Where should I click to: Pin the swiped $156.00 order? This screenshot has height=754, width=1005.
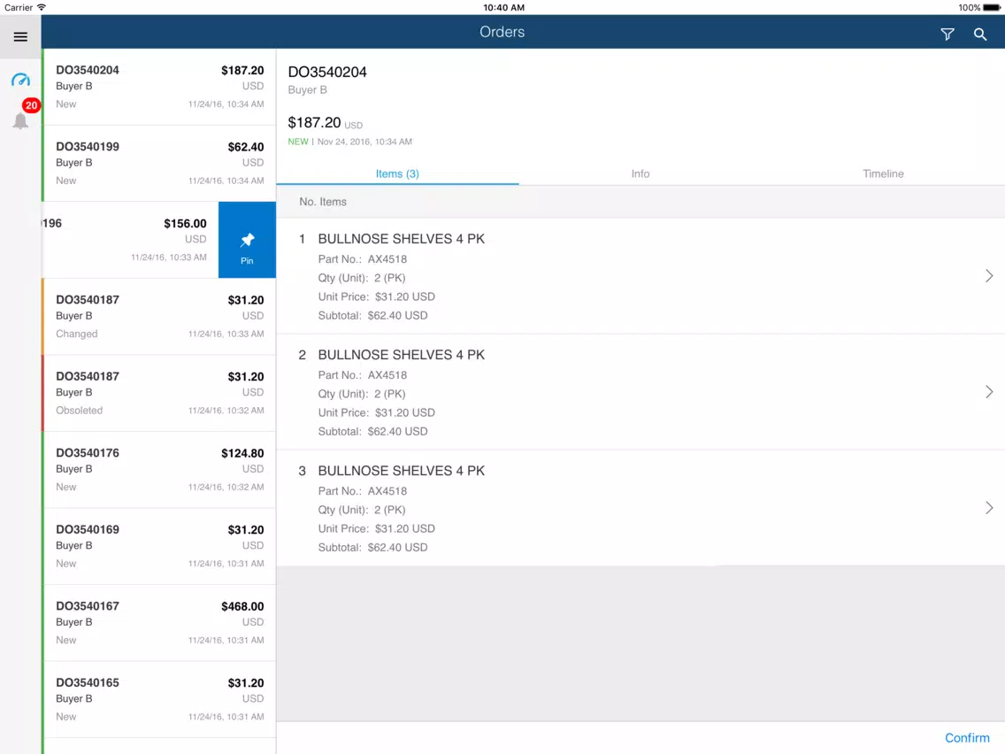pos(247,240)
